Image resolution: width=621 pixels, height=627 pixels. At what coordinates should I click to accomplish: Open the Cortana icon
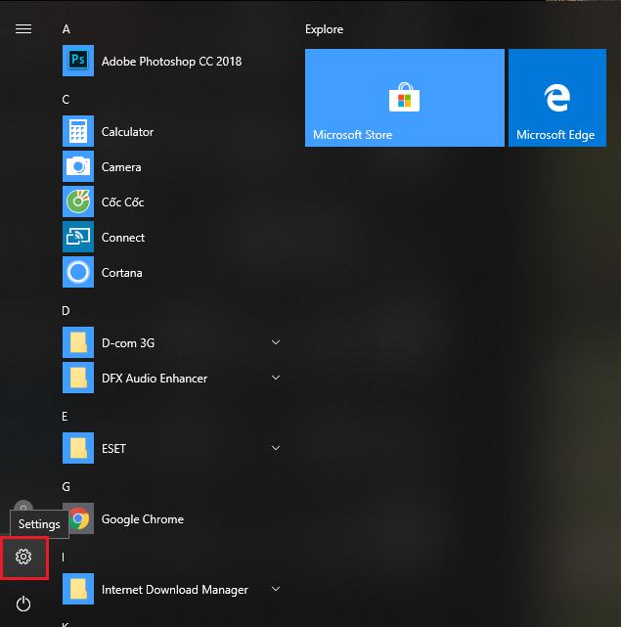(78, 272)
